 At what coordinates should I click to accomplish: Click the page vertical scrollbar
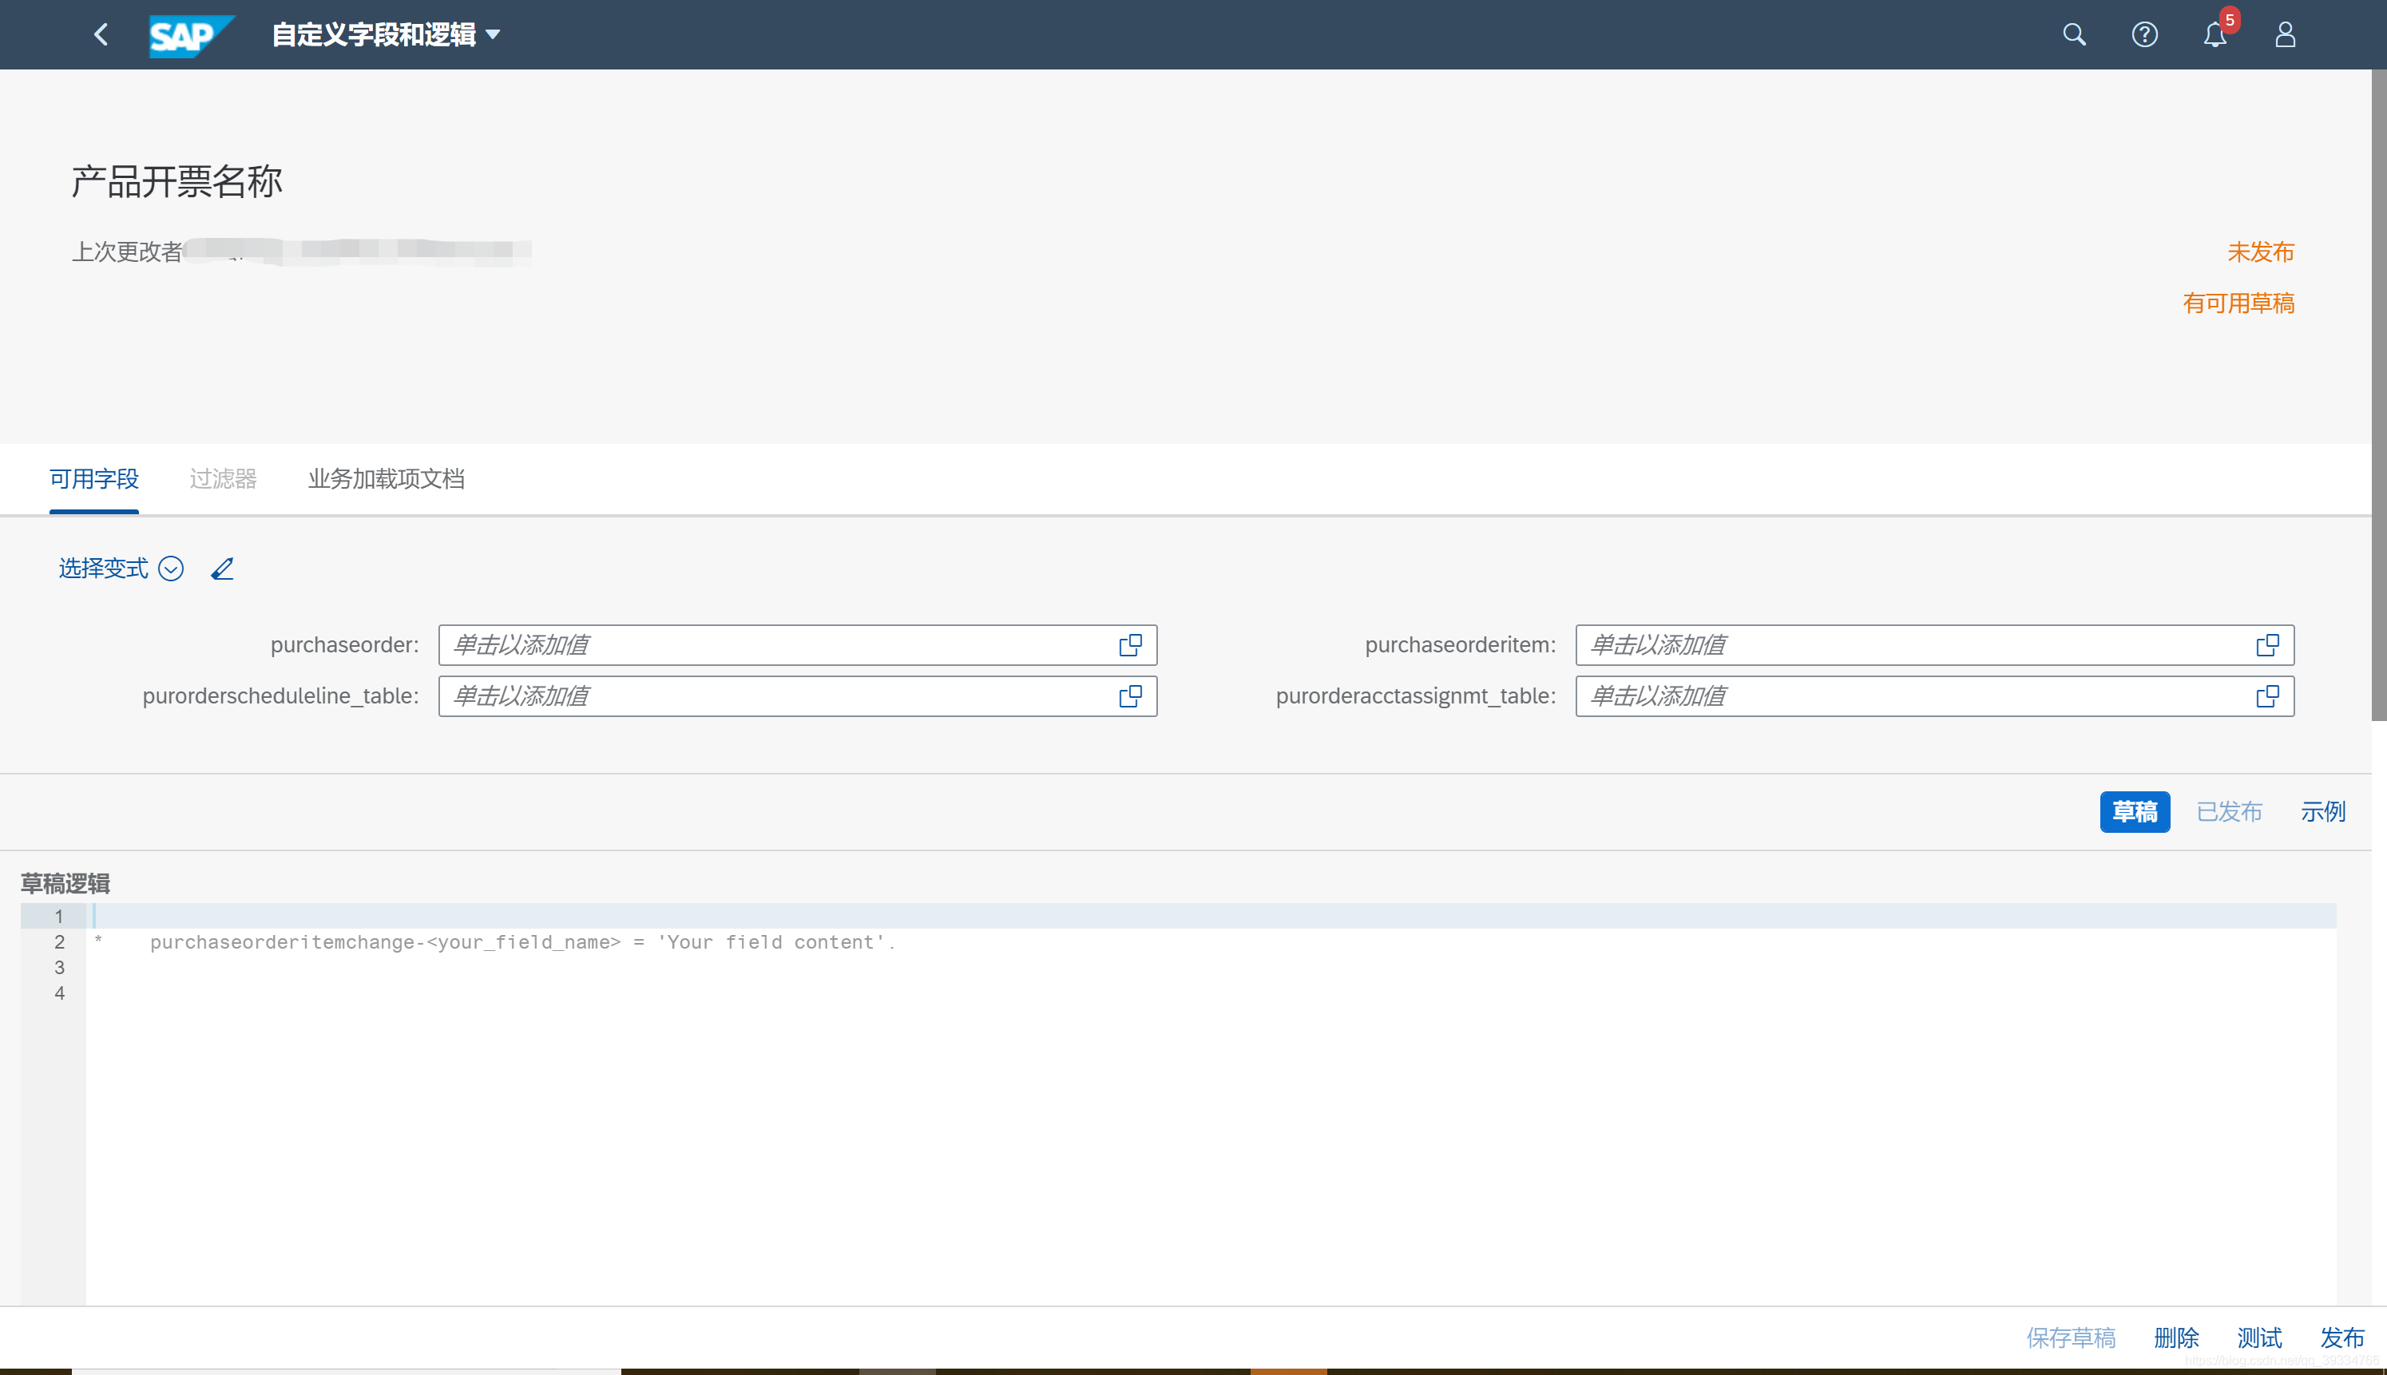pyautogui.click(x=2378, y=394)
